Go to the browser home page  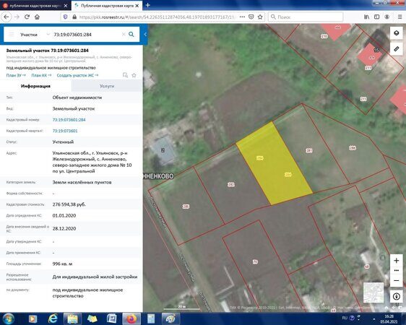point(37,17)
